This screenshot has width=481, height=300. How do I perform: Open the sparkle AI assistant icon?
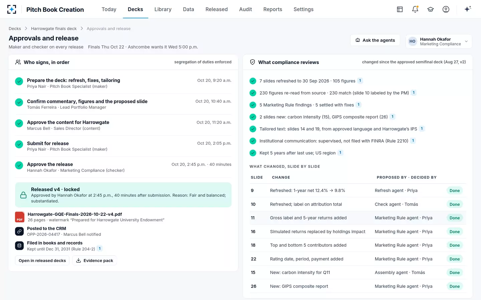468,9
